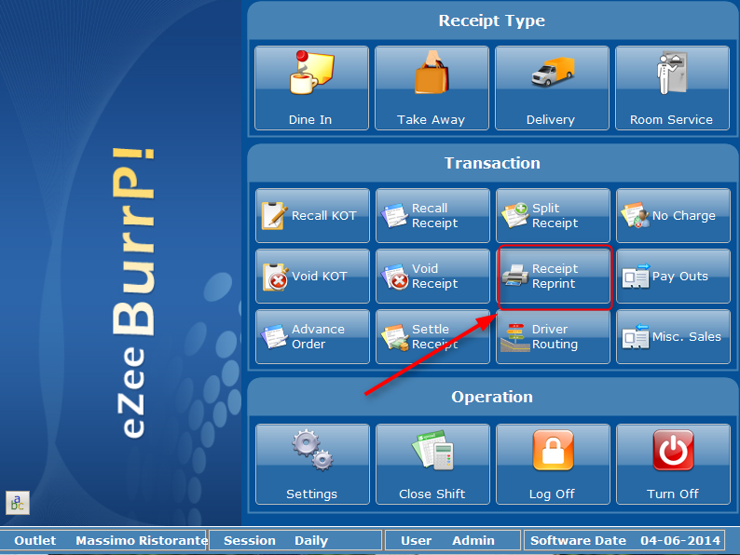Open Receipt Reprint printer option

click(x=555, y=277)
